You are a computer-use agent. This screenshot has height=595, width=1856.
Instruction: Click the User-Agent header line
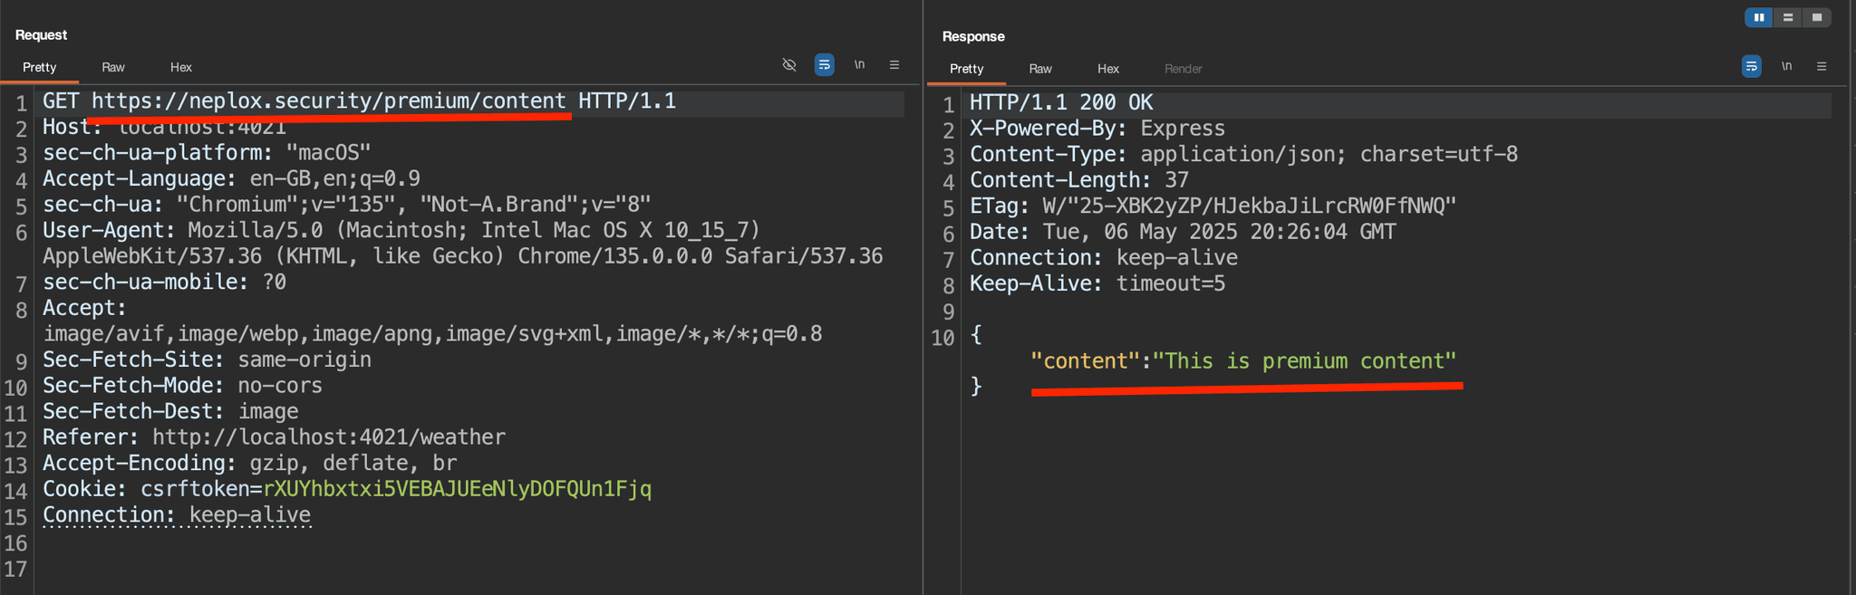pos(462,243)
